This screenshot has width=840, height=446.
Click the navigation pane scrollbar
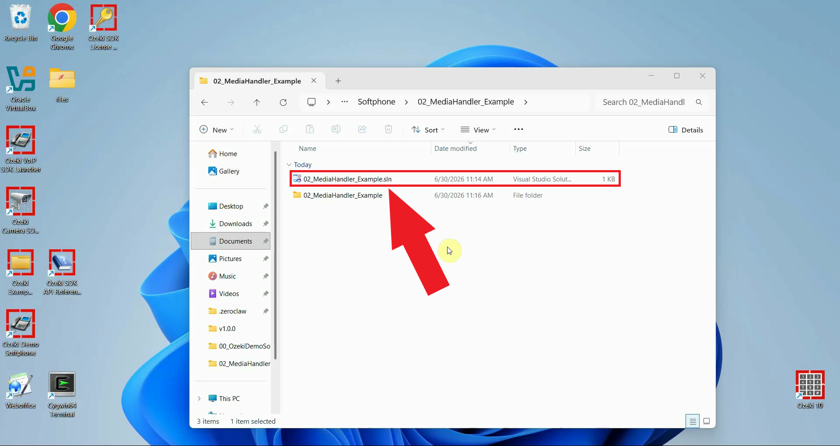[275, 255]
